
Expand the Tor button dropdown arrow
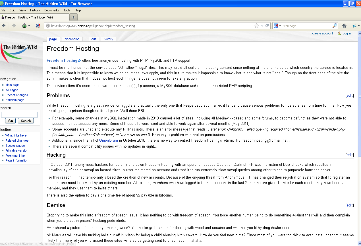pyautogui.click(x=29, y=26)
